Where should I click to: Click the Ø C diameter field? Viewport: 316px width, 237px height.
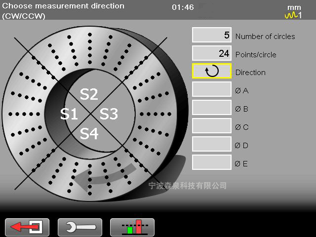tap(212, 126)
